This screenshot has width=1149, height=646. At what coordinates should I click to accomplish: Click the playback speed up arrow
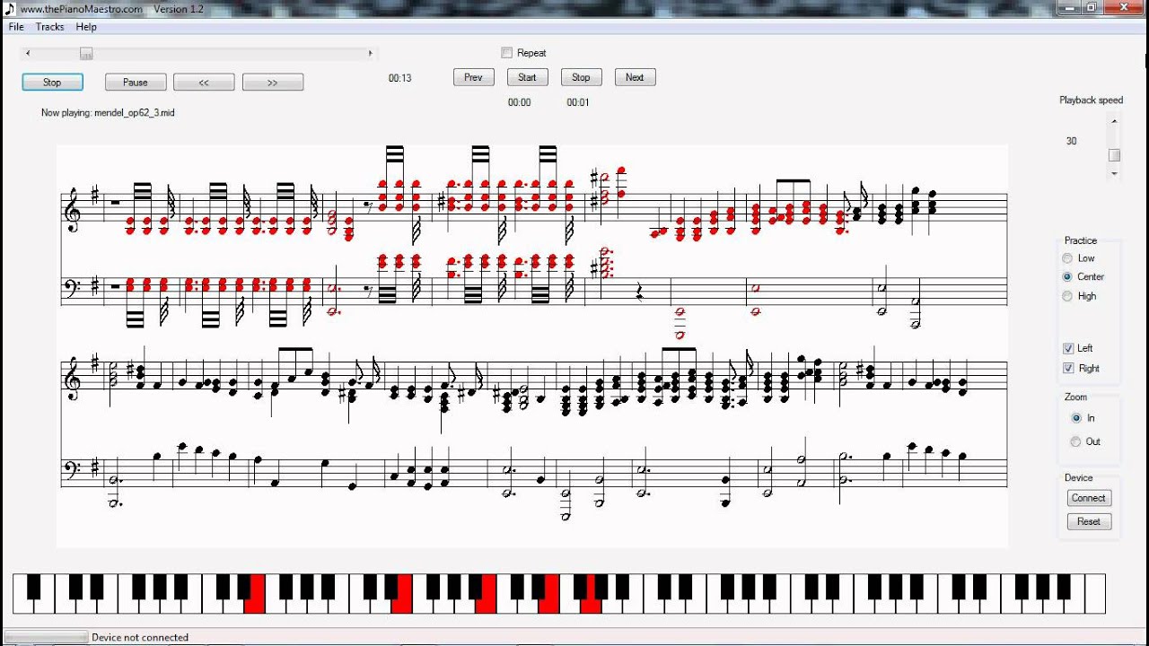1114,120
